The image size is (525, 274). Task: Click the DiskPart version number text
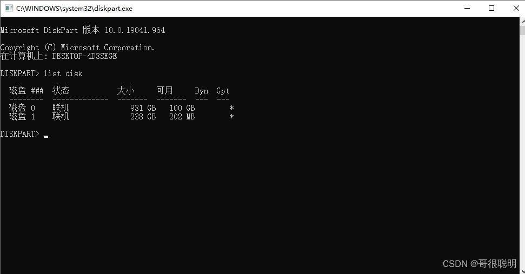135,30
